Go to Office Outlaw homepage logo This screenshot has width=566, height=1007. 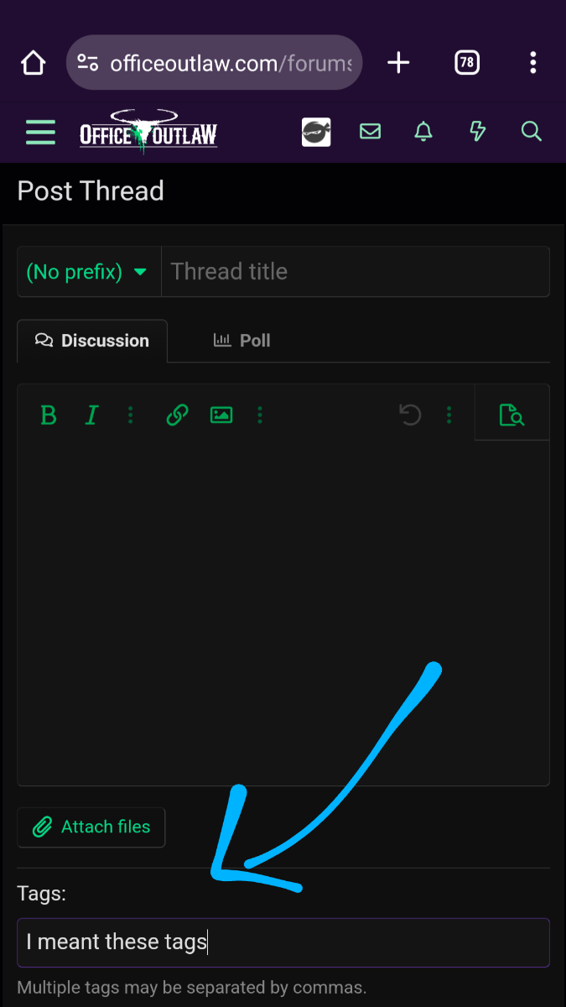[x=148, y=133]
